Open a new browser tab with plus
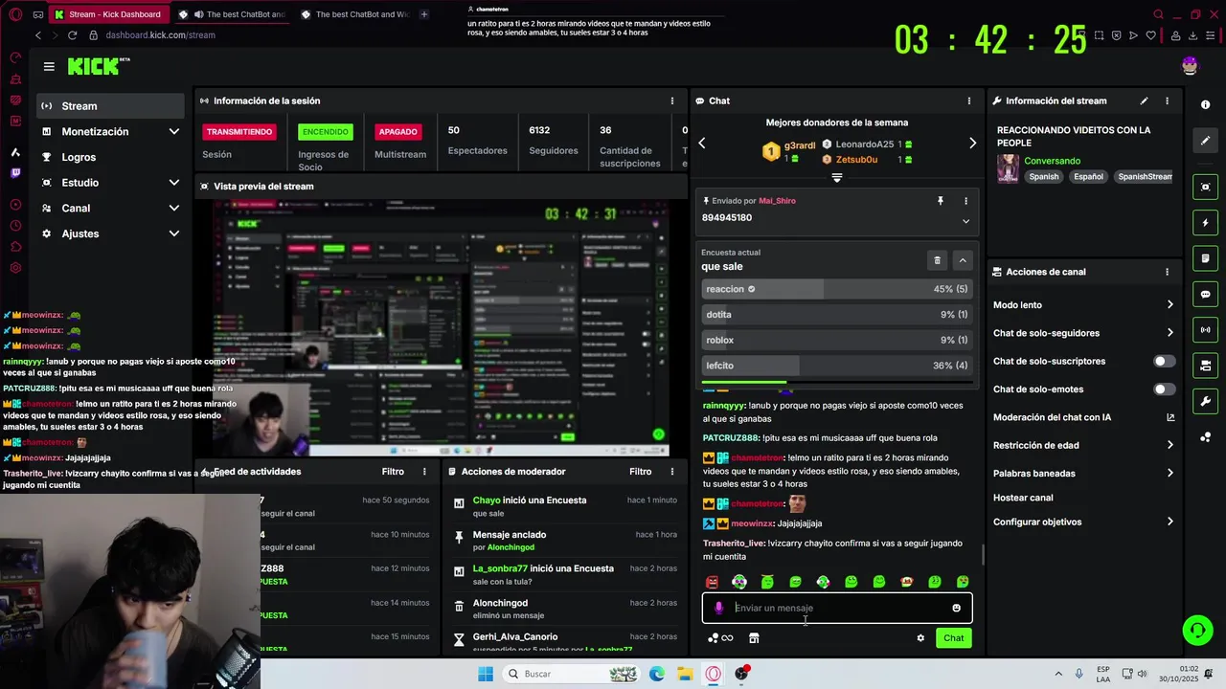This screenshot has width=1226, height=689. pyautogui.click(x=424, y=14)
